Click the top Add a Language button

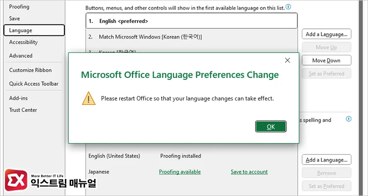pos(327,34)
